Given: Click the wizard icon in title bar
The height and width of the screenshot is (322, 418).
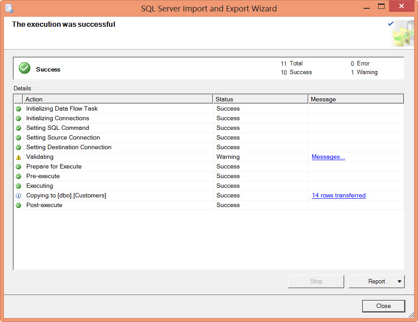Looking at the screenshot, I should (x=9, y=8).
